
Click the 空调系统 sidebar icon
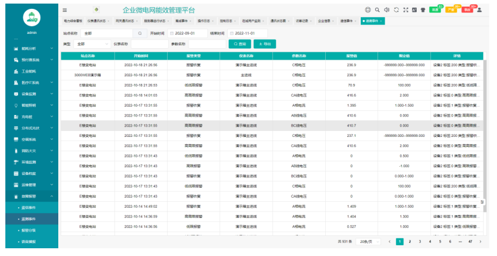tap(16, 139)
